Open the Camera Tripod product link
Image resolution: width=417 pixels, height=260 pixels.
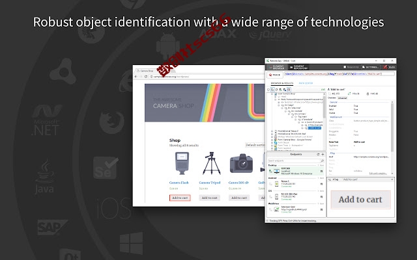pos(210,183)
